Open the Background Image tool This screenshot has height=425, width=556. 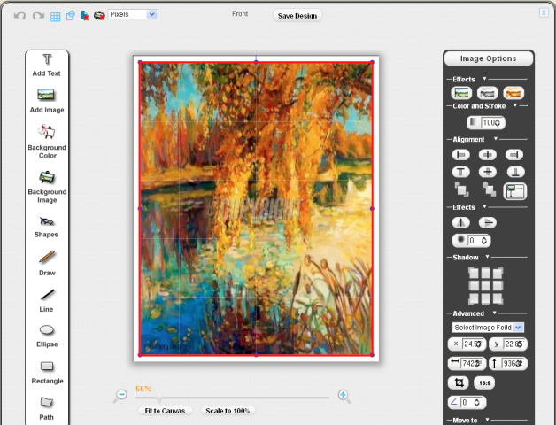coord(47,187)
